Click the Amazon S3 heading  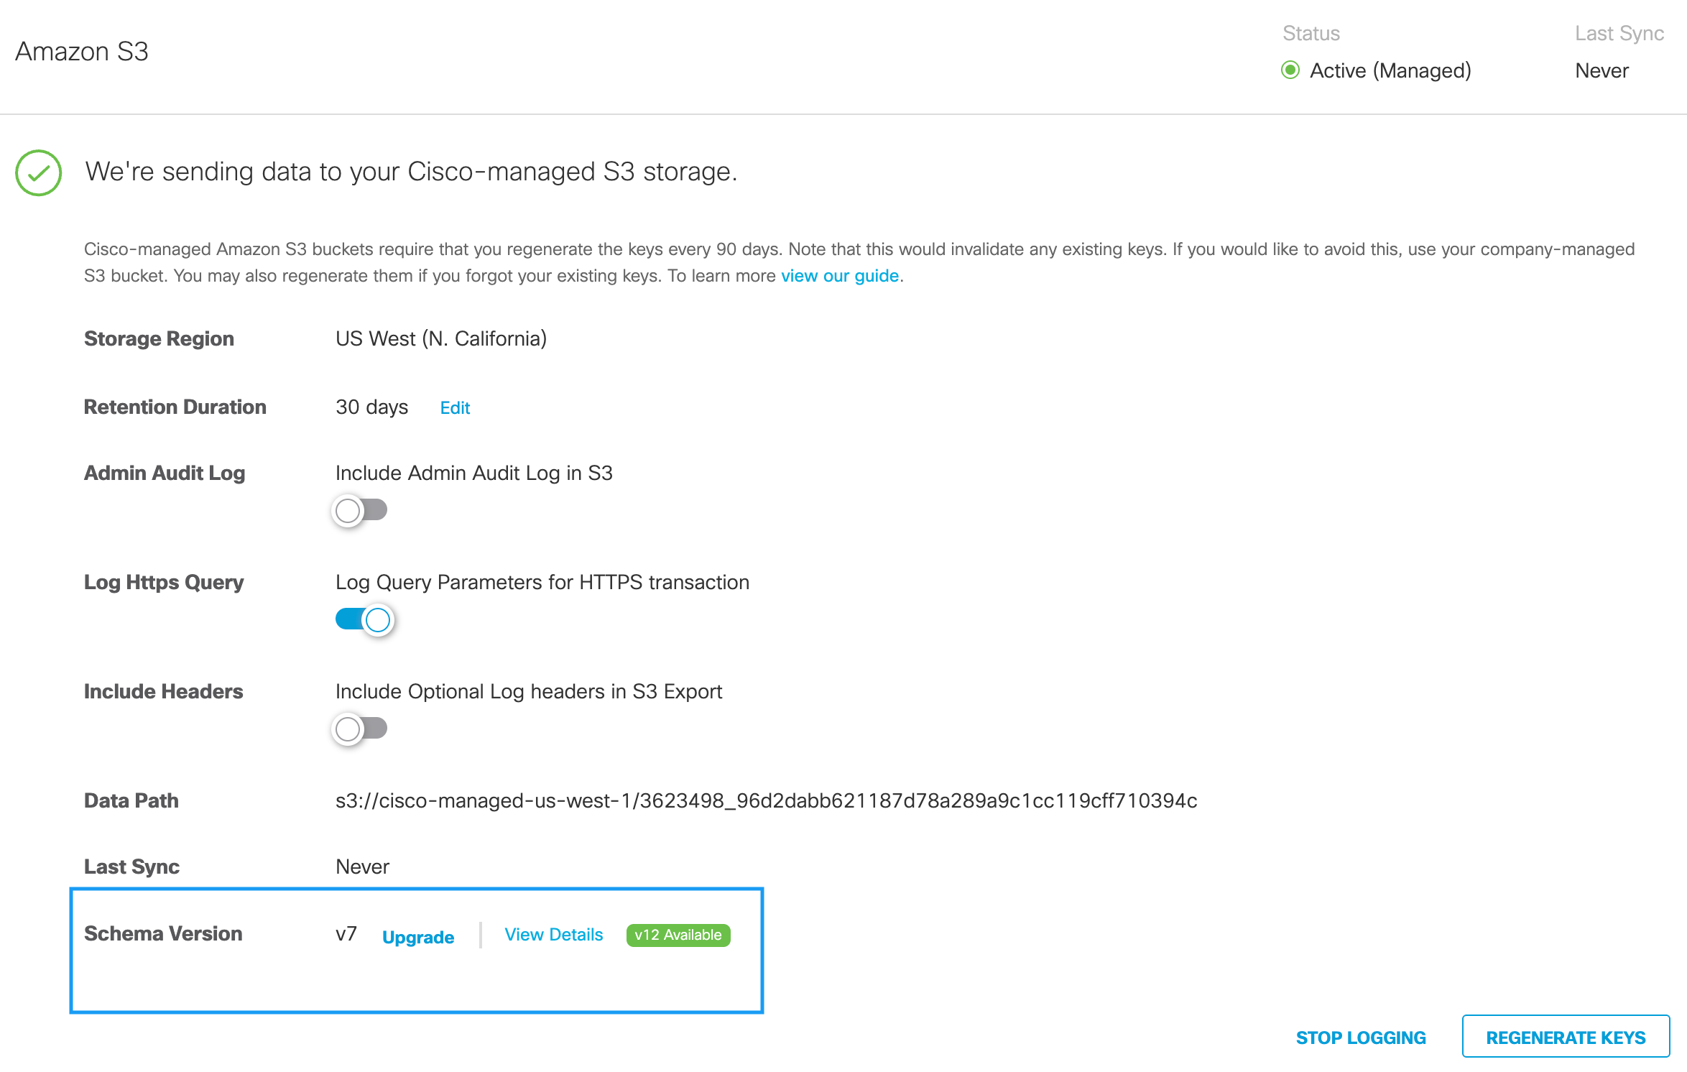82,52
